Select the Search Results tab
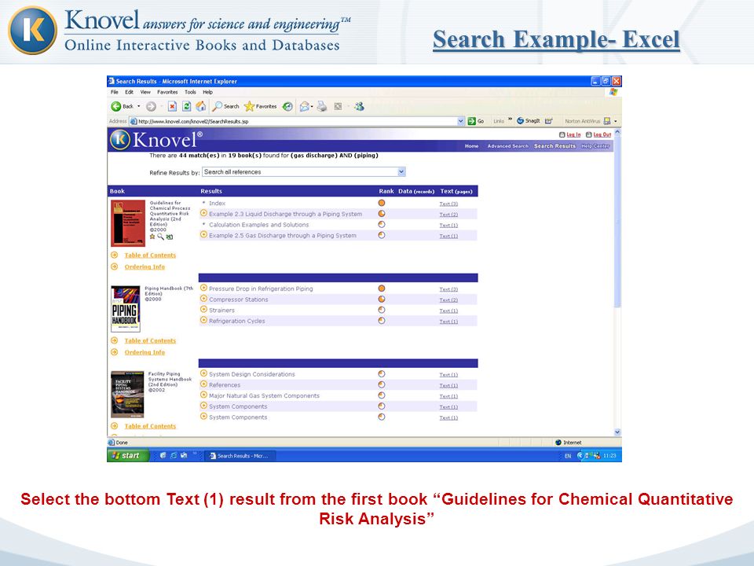 point(555,146)
